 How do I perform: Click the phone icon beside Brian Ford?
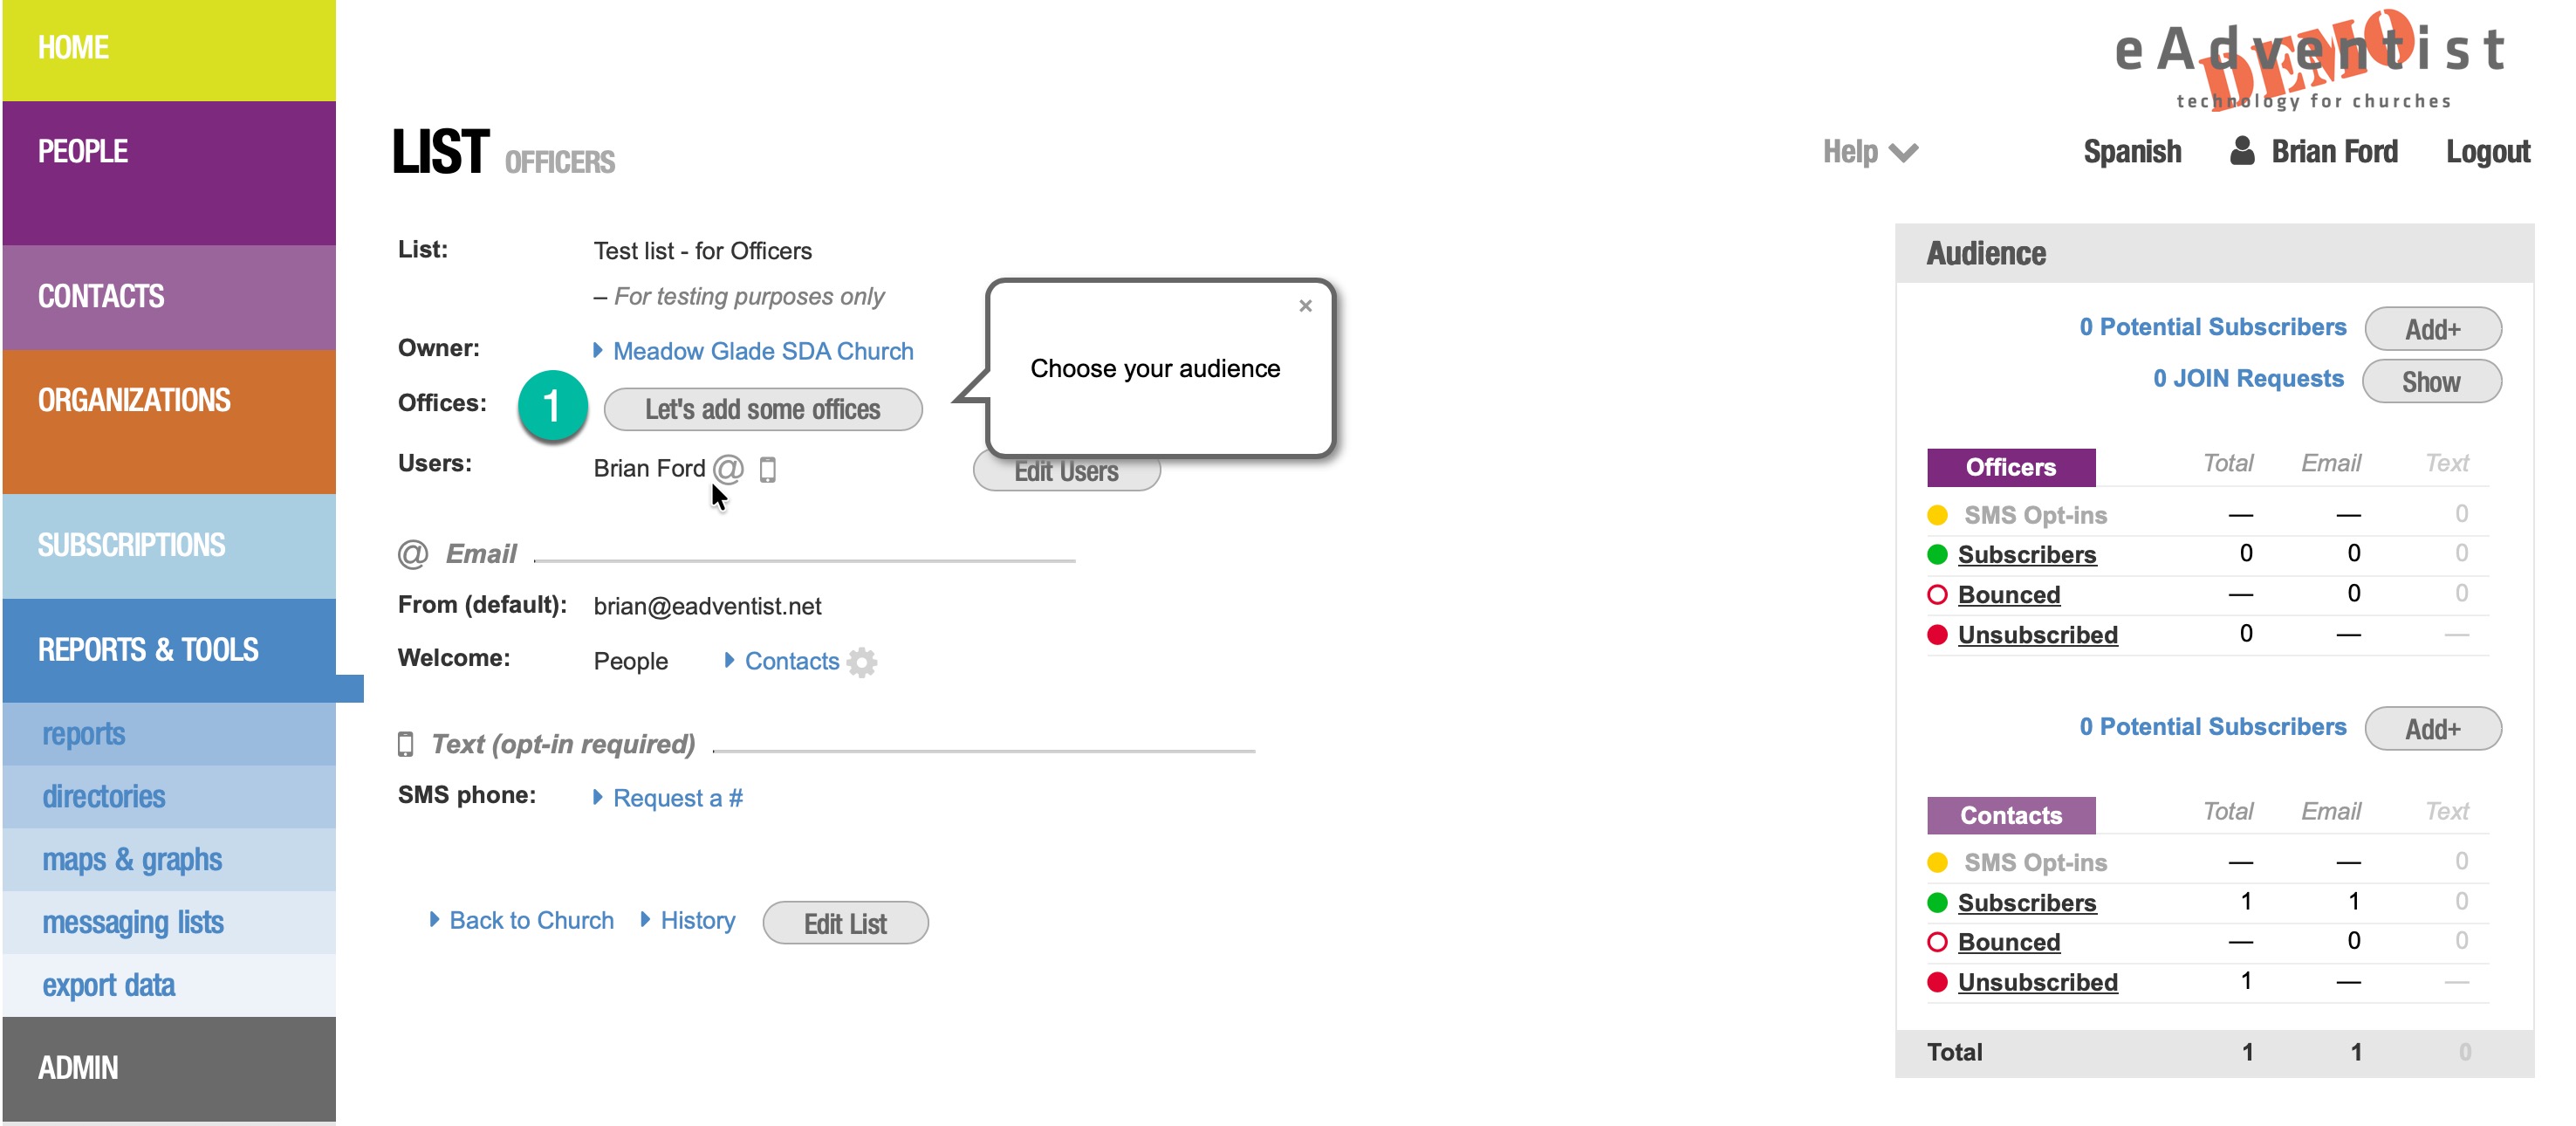coord(767,469)
